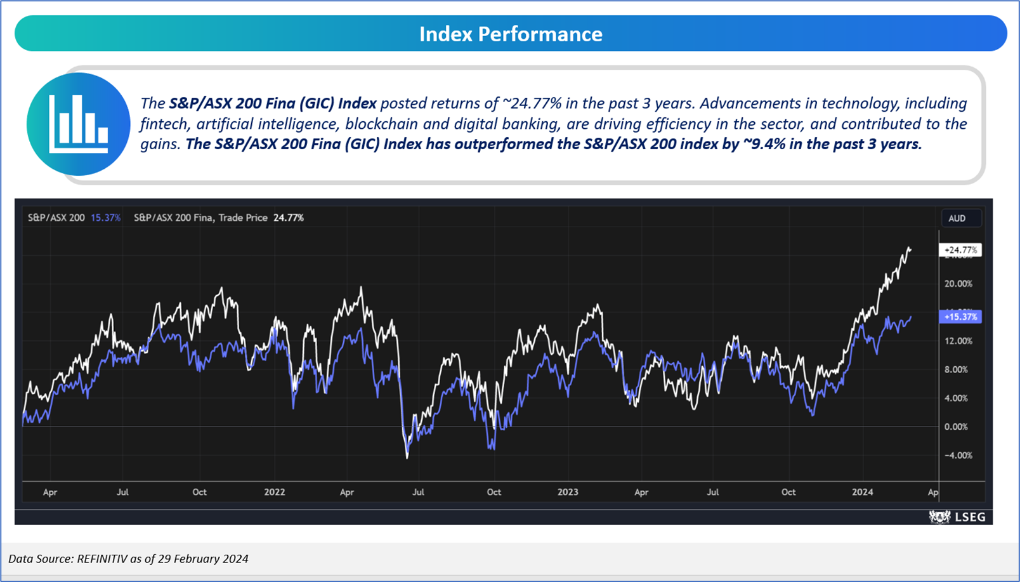
Task: Select the 2023 marker on the time axis
Action: 568,492
